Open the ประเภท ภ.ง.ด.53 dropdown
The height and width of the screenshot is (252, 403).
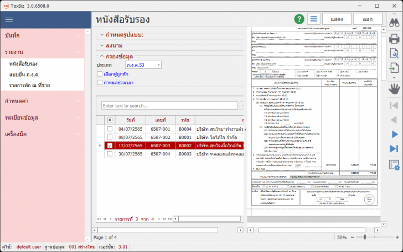pyautogui.click(x=158, y=65)
